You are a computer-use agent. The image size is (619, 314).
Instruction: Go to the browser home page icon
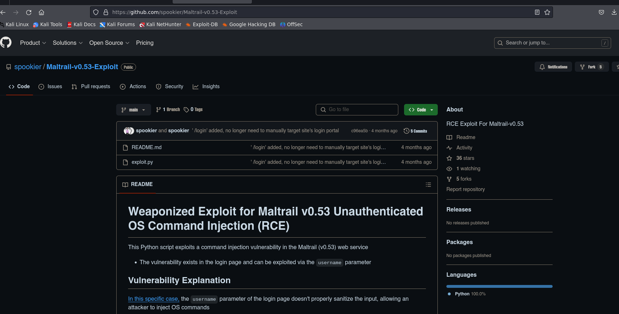pos(42,12)
